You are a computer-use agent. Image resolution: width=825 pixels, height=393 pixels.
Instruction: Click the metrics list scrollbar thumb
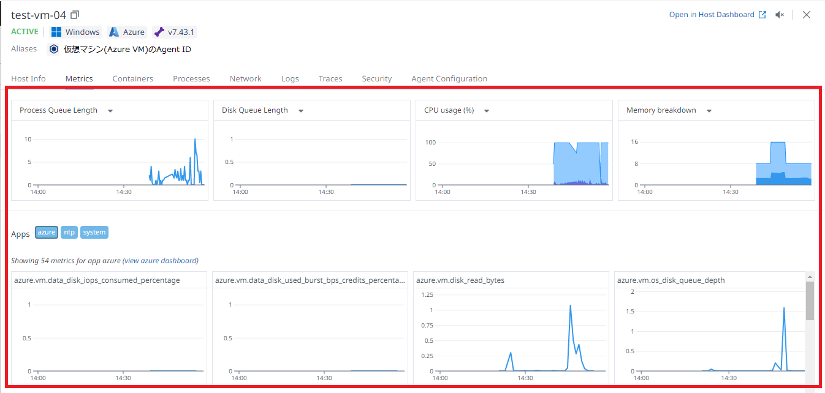(810, 301)
